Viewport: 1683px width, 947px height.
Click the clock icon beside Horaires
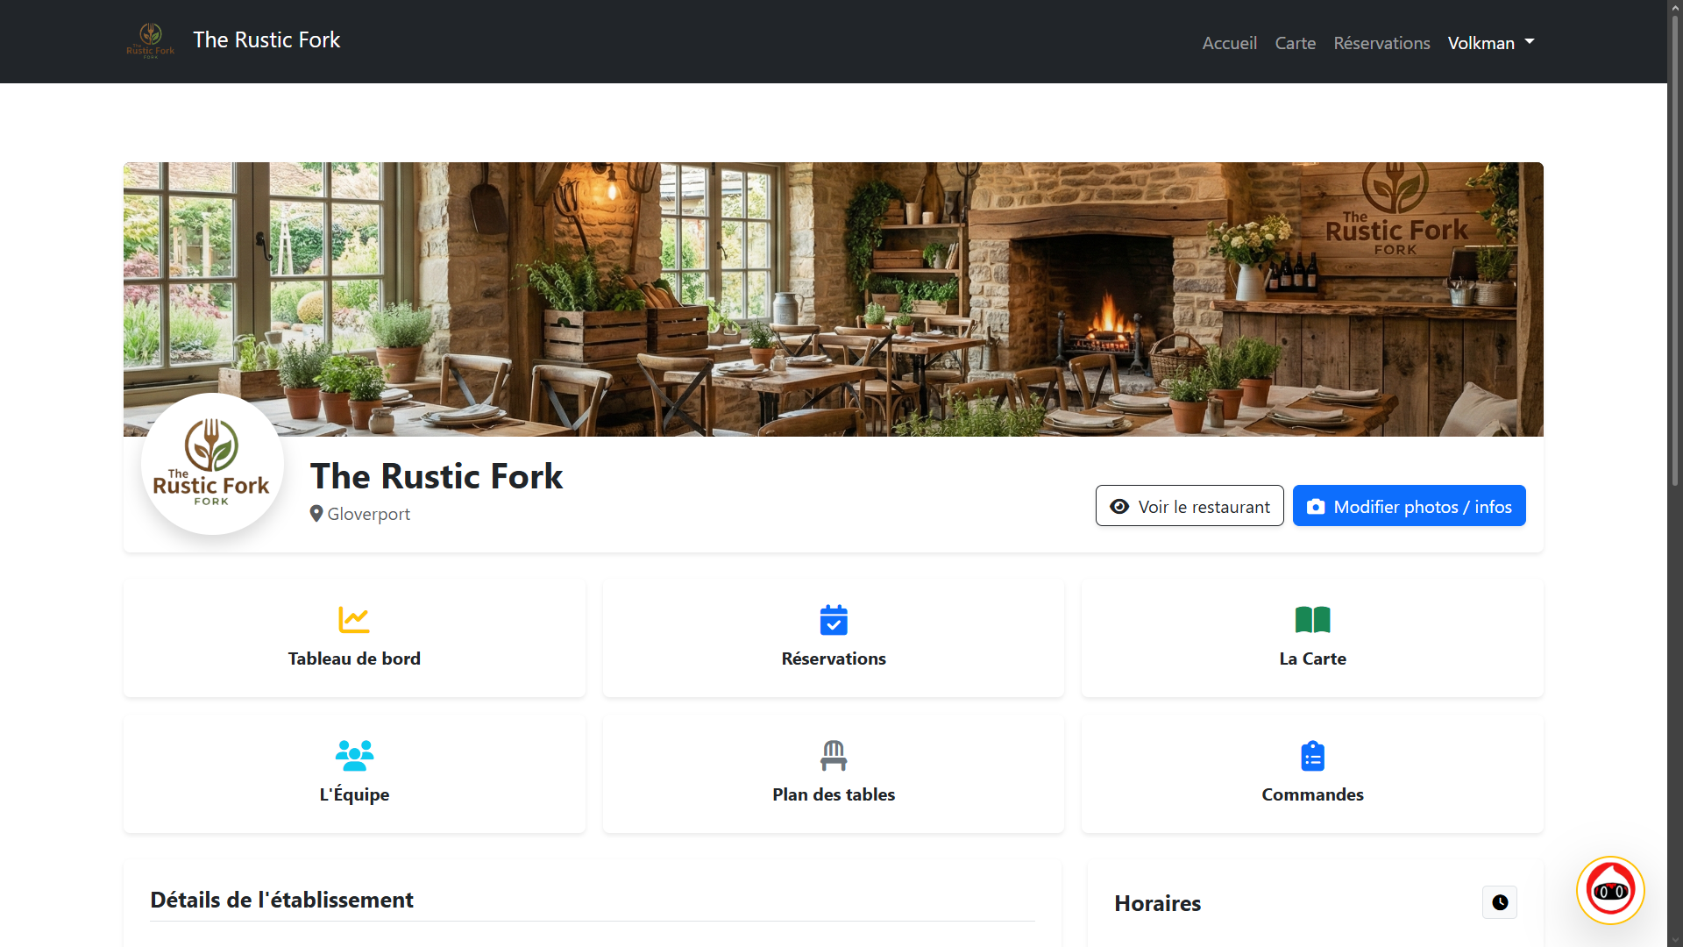pos(1499,902)
